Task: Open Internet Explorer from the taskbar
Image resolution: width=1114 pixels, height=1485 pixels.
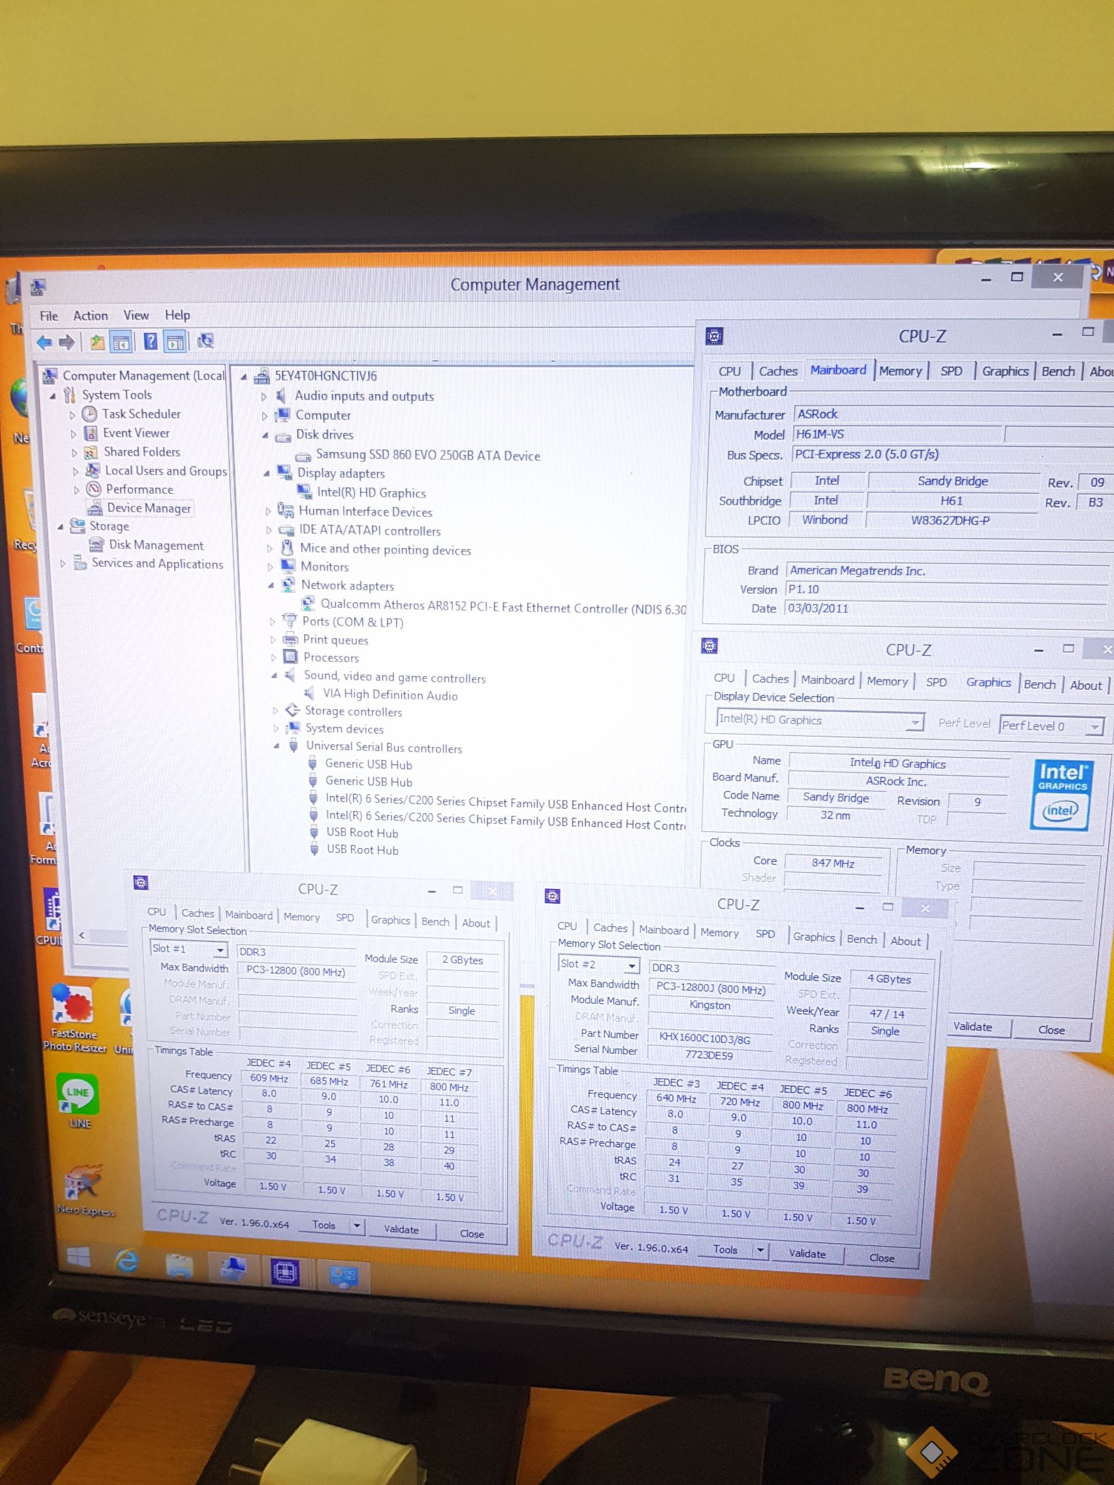Action: pos(127,1262)
